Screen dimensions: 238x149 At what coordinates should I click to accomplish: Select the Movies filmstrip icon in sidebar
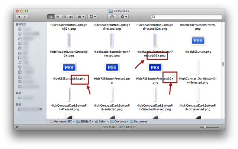(20, 58)
